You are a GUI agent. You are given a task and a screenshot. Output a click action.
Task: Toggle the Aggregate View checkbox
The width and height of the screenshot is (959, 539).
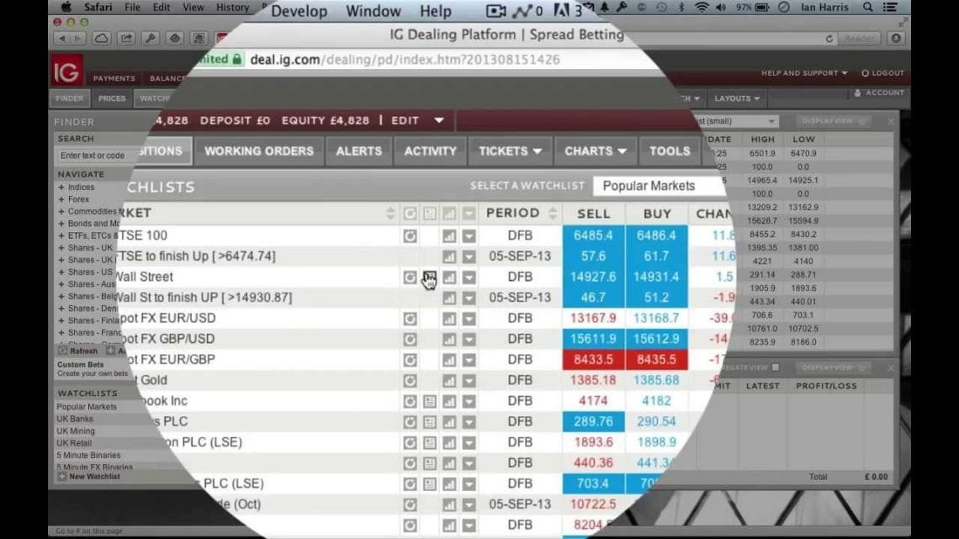click(x=776, y=367)
